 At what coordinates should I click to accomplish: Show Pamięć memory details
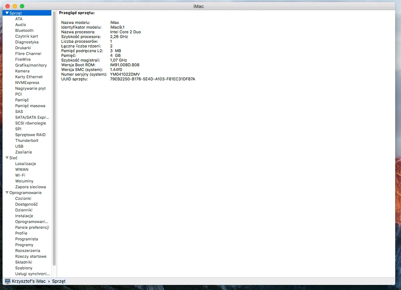point(22,100)
